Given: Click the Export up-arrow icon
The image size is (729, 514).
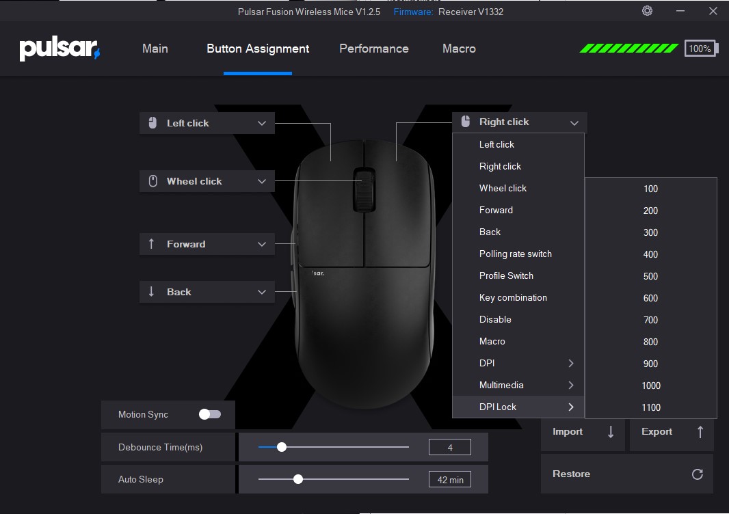Looking at the screenshot, I should pyautogui.click(x=700, y=431).
